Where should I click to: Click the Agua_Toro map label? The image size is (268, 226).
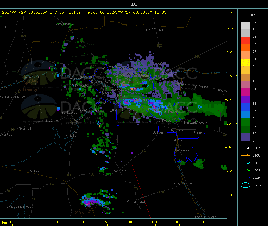[32, 77]
